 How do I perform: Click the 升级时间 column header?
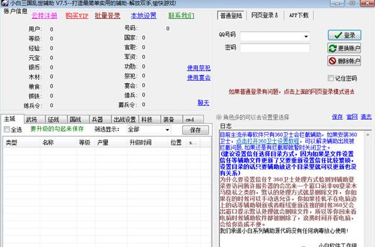coord(147,143)
